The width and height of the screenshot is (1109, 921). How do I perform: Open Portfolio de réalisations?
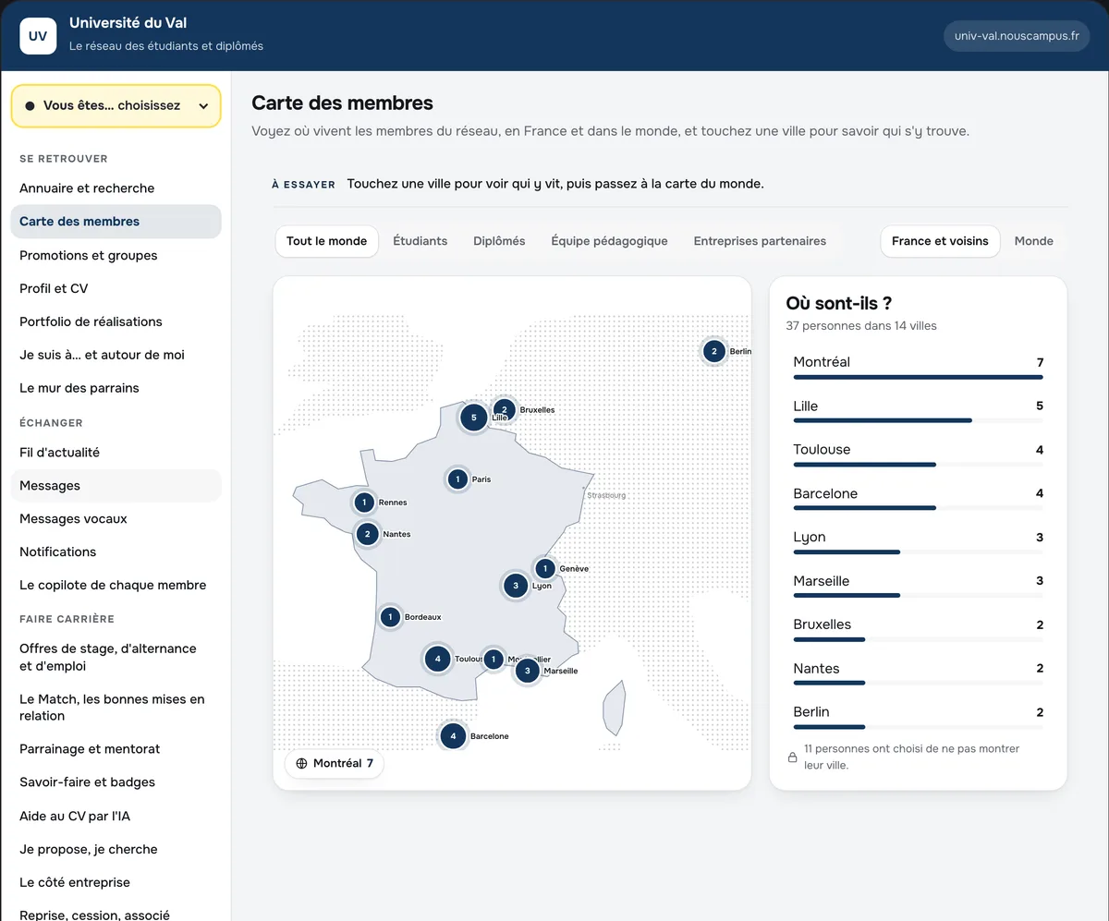[116, 321]
